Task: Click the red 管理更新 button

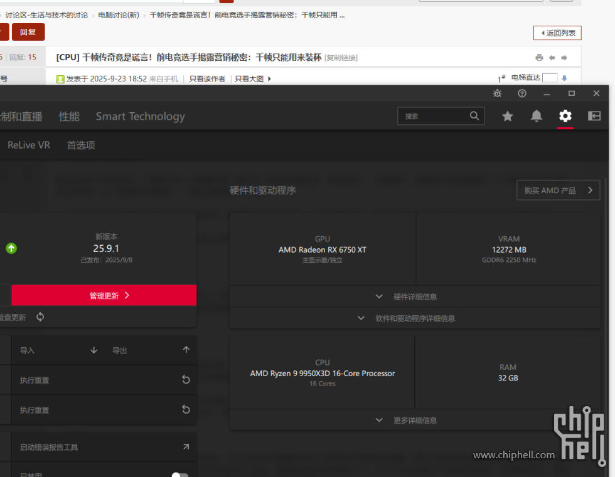Action: (104, 295)
